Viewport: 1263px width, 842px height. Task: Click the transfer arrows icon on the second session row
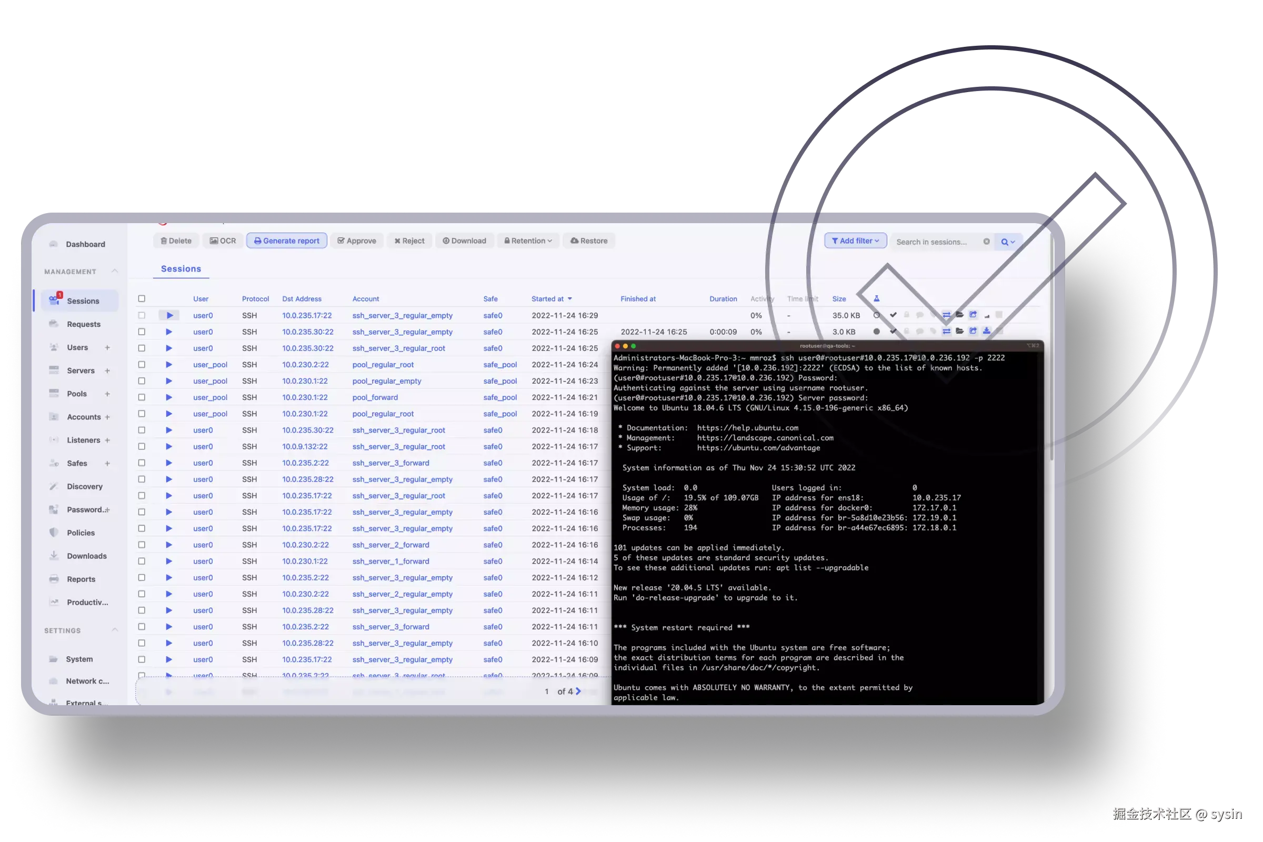[x=946, y=332]
